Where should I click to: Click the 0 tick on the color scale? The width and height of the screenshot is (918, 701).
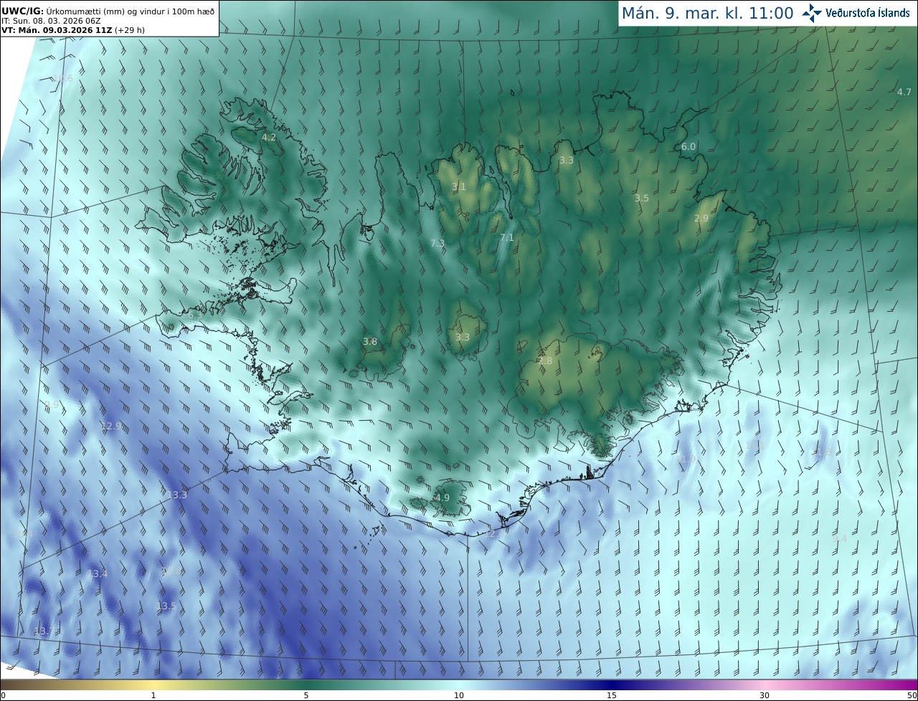click(x=3, y=695)
